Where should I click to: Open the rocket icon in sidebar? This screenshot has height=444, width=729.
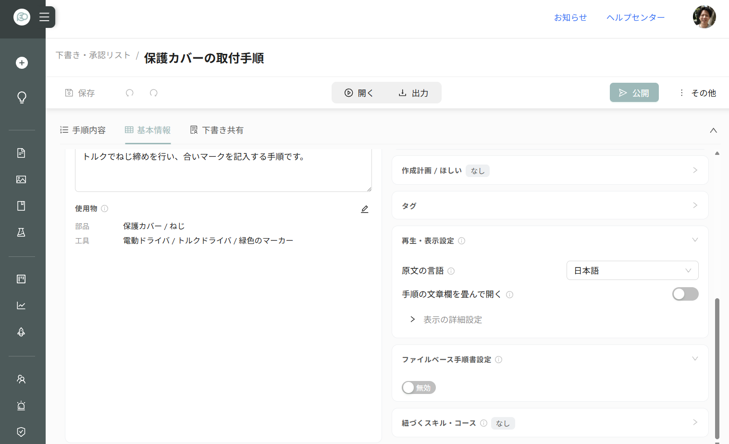[x=21, y=332]
